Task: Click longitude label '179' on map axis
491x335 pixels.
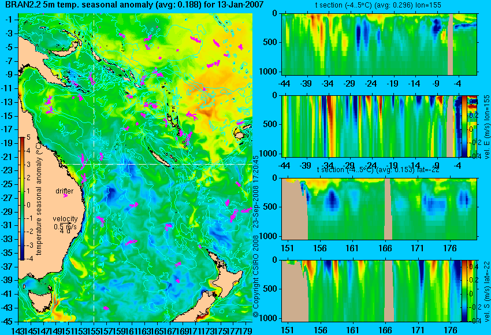Action: click(246, 330)
